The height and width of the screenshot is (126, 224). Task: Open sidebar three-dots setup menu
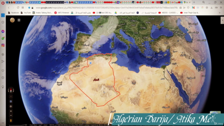coord(3,123)
